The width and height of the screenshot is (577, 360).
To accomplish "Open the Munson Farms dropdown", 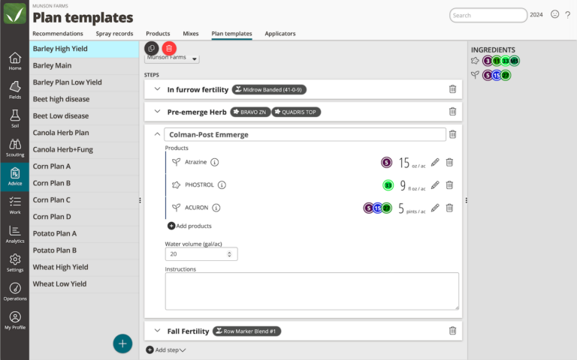I will coord(172,58).
